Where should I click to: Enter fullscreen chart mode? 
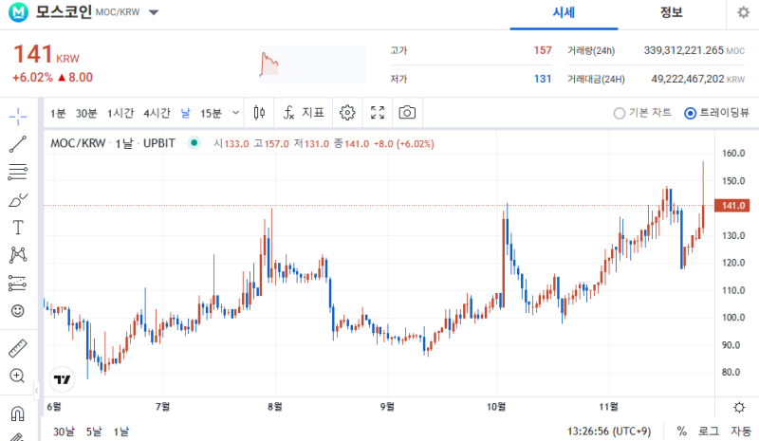tap(378, 113)
